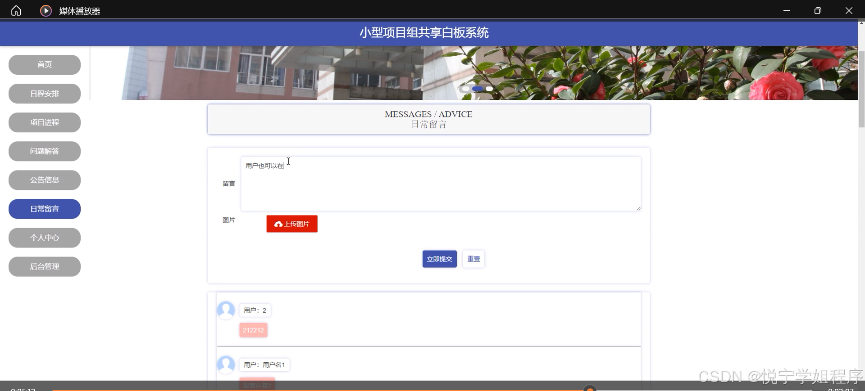Viewport: 865px width, 391px height.
Task: Select the third carousel indicator dot
Action: (489, 89)
